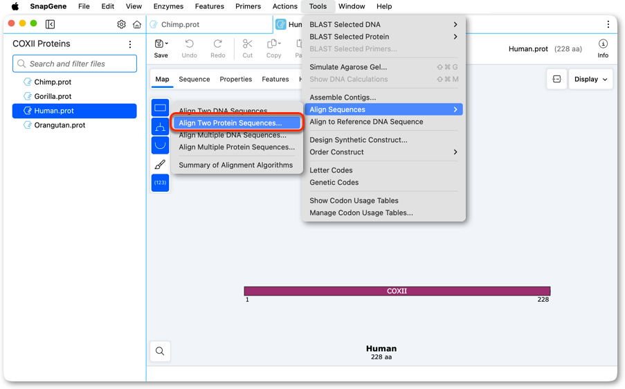Choose Align Two Protein Sequences
The height and width of the screenshot is (389, 625).
tap(237, 123)
